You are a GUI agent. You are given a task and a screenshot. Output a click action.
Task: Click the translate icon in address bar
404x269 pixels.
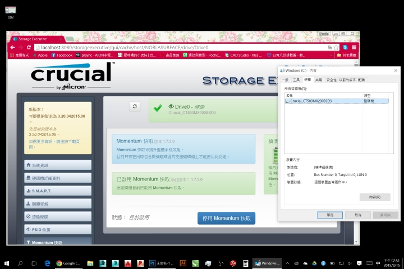point(329,48)
